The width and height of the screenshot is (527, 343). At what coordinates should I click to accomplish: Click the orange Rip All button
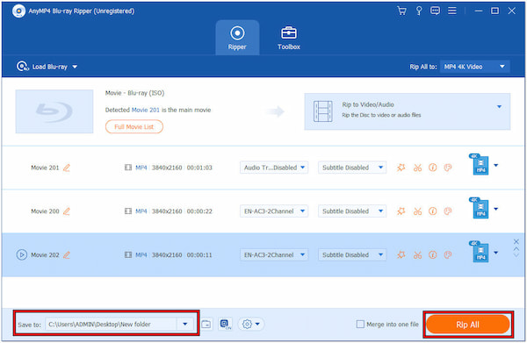pyautogui.click(x=468, y=325)
